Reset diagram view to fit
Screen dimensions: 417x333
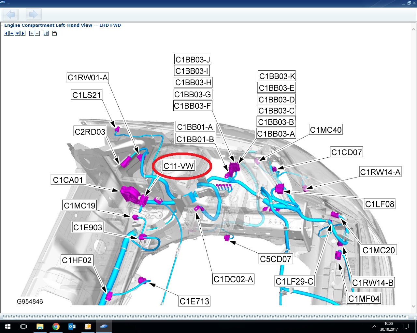click(46, 33)
